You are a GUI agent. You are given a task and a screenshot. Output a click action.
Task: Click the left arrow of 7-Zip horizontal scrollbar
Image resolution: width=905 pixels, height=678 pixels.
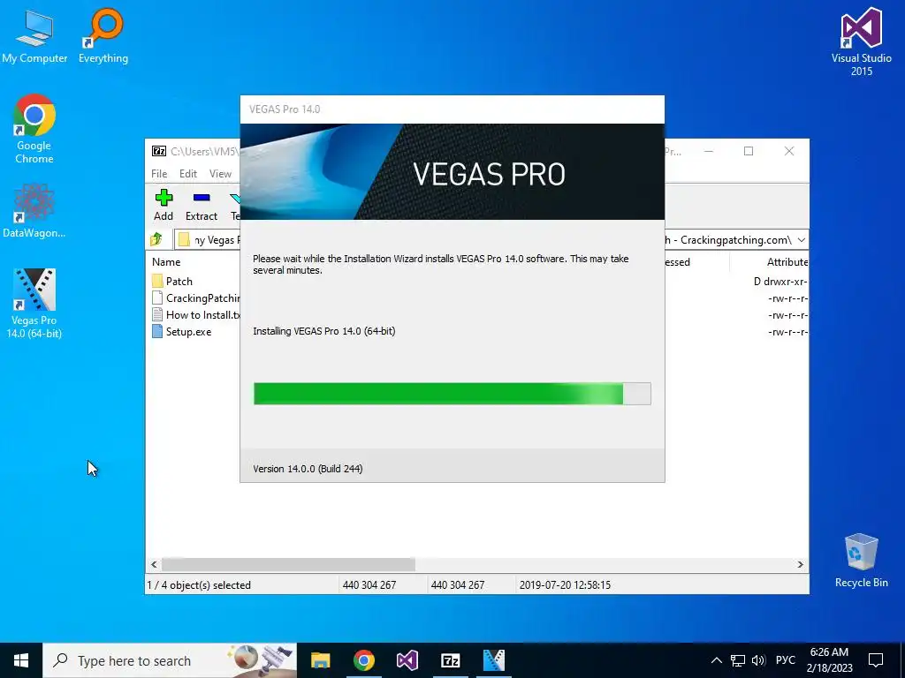click(154, 564)
